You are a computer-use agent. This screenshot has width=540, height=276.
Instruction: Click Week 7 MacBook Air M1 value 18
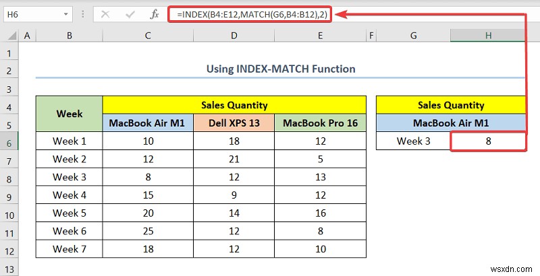click(148, 249)
